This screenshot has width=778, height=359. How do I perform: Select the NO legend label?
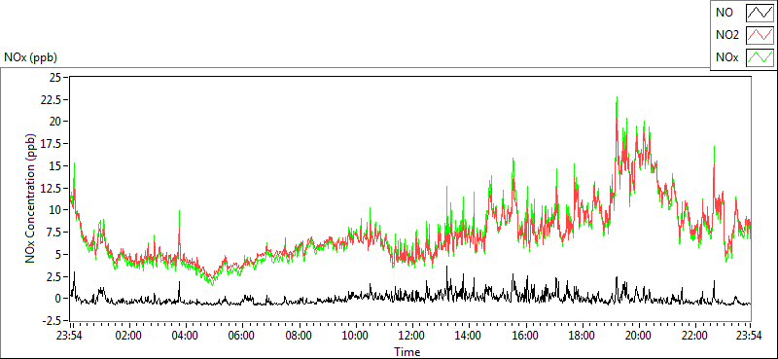724,13
